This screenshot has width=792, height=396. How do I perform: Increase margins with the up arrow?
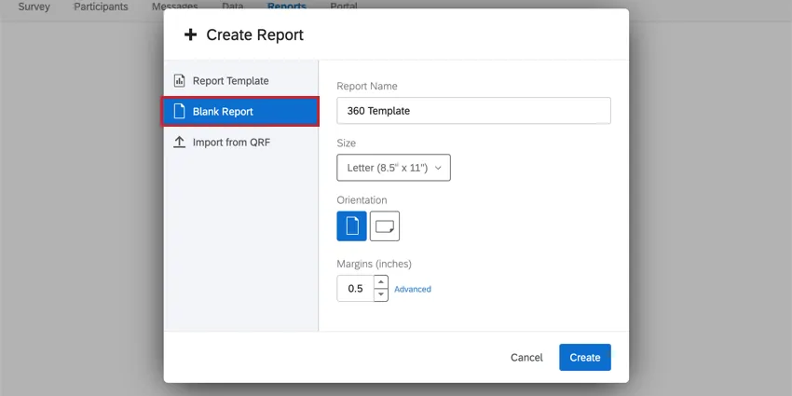(x=380, y=282)
